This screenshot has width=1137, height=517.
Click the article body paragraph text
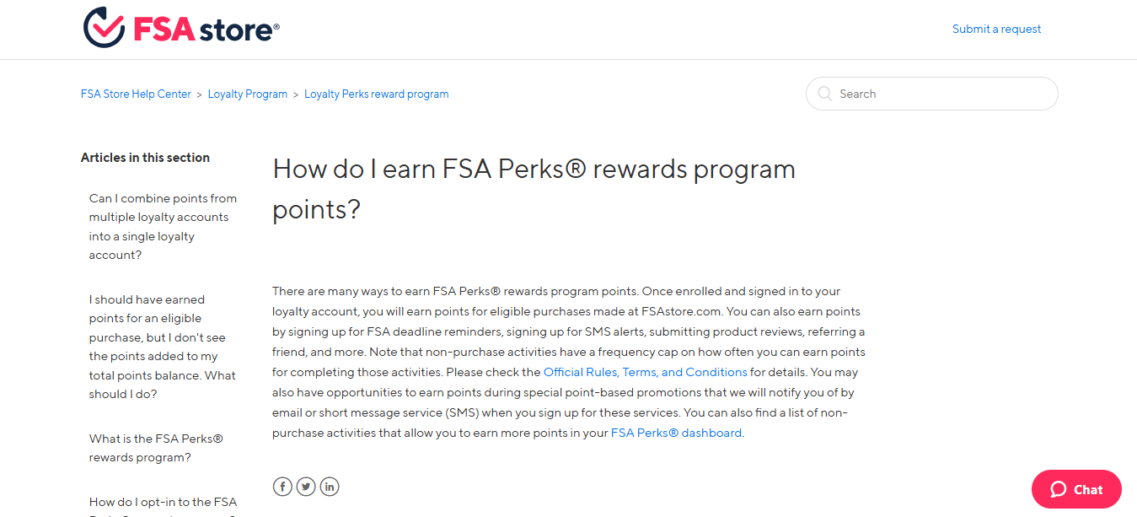(x=569, y=362)
